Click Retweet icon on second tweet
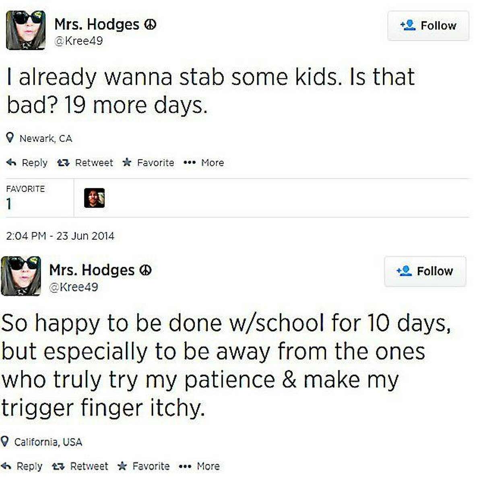 tap(58, 466)
